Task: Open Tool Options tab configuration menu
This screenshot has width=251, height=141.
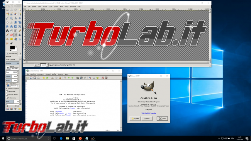Action: (x=20, y=54)
